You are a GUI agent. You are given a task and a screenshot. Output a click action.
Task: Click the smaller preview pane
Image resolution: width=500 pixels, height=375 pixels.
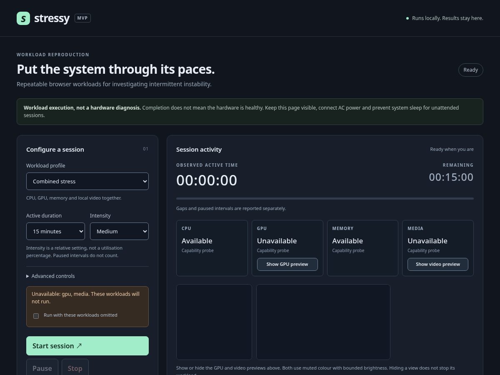click(x=214, y=322)
